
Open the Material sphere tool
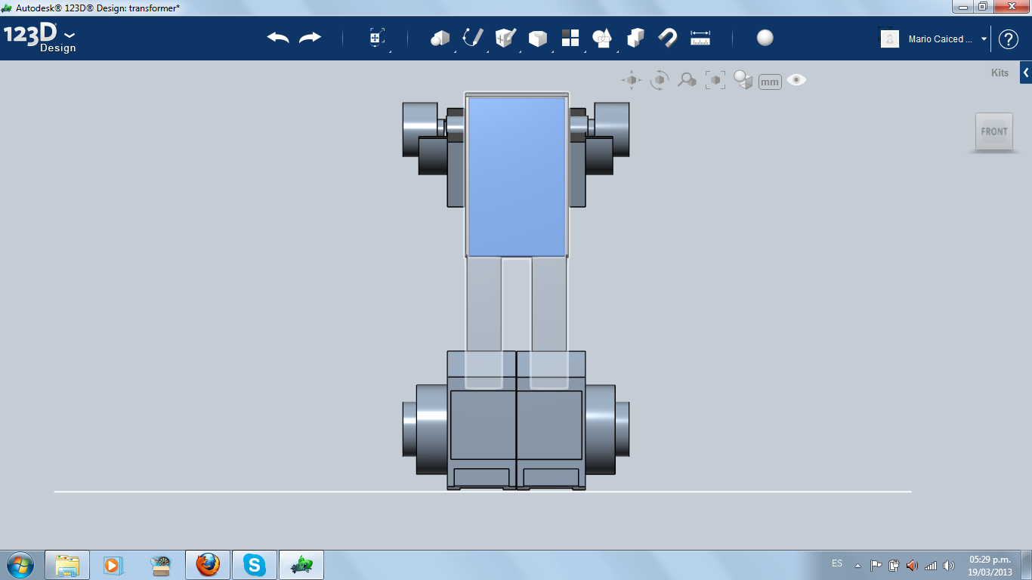(x=765, y=38)
